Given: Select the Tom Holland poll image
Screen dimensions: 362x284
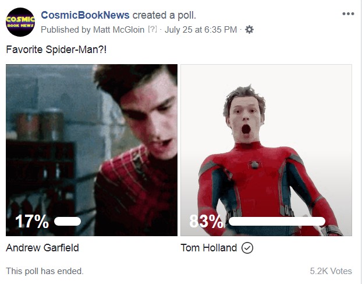Looking at the screenshot, I should 266,150.
